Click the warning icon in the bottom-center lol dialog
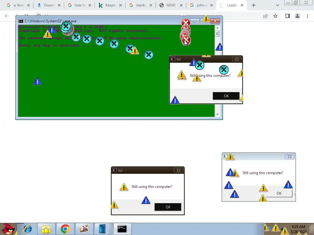 click(124, 187)
